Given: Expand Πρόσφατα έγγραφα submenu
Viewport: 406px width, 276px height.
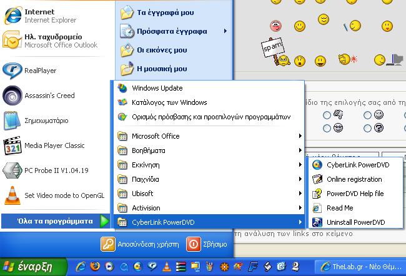Looking at the screenshot, I should 174,31.
